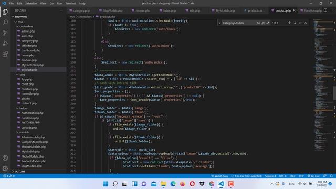336x189 pixels.
Task: Toggle Find in Selection option
Action: click(300, 23)
